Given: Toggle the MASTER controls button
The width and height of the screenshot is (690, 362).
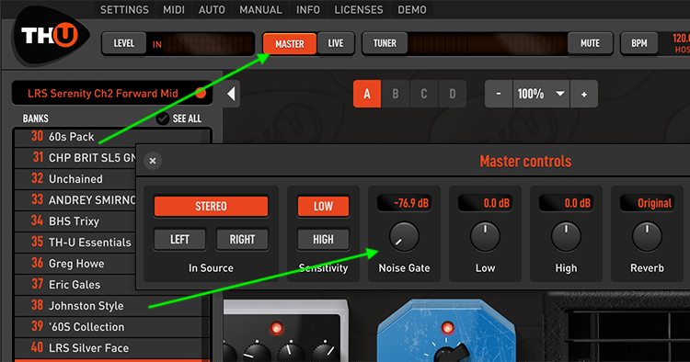Looking at the screenshot, I should 290,44.
